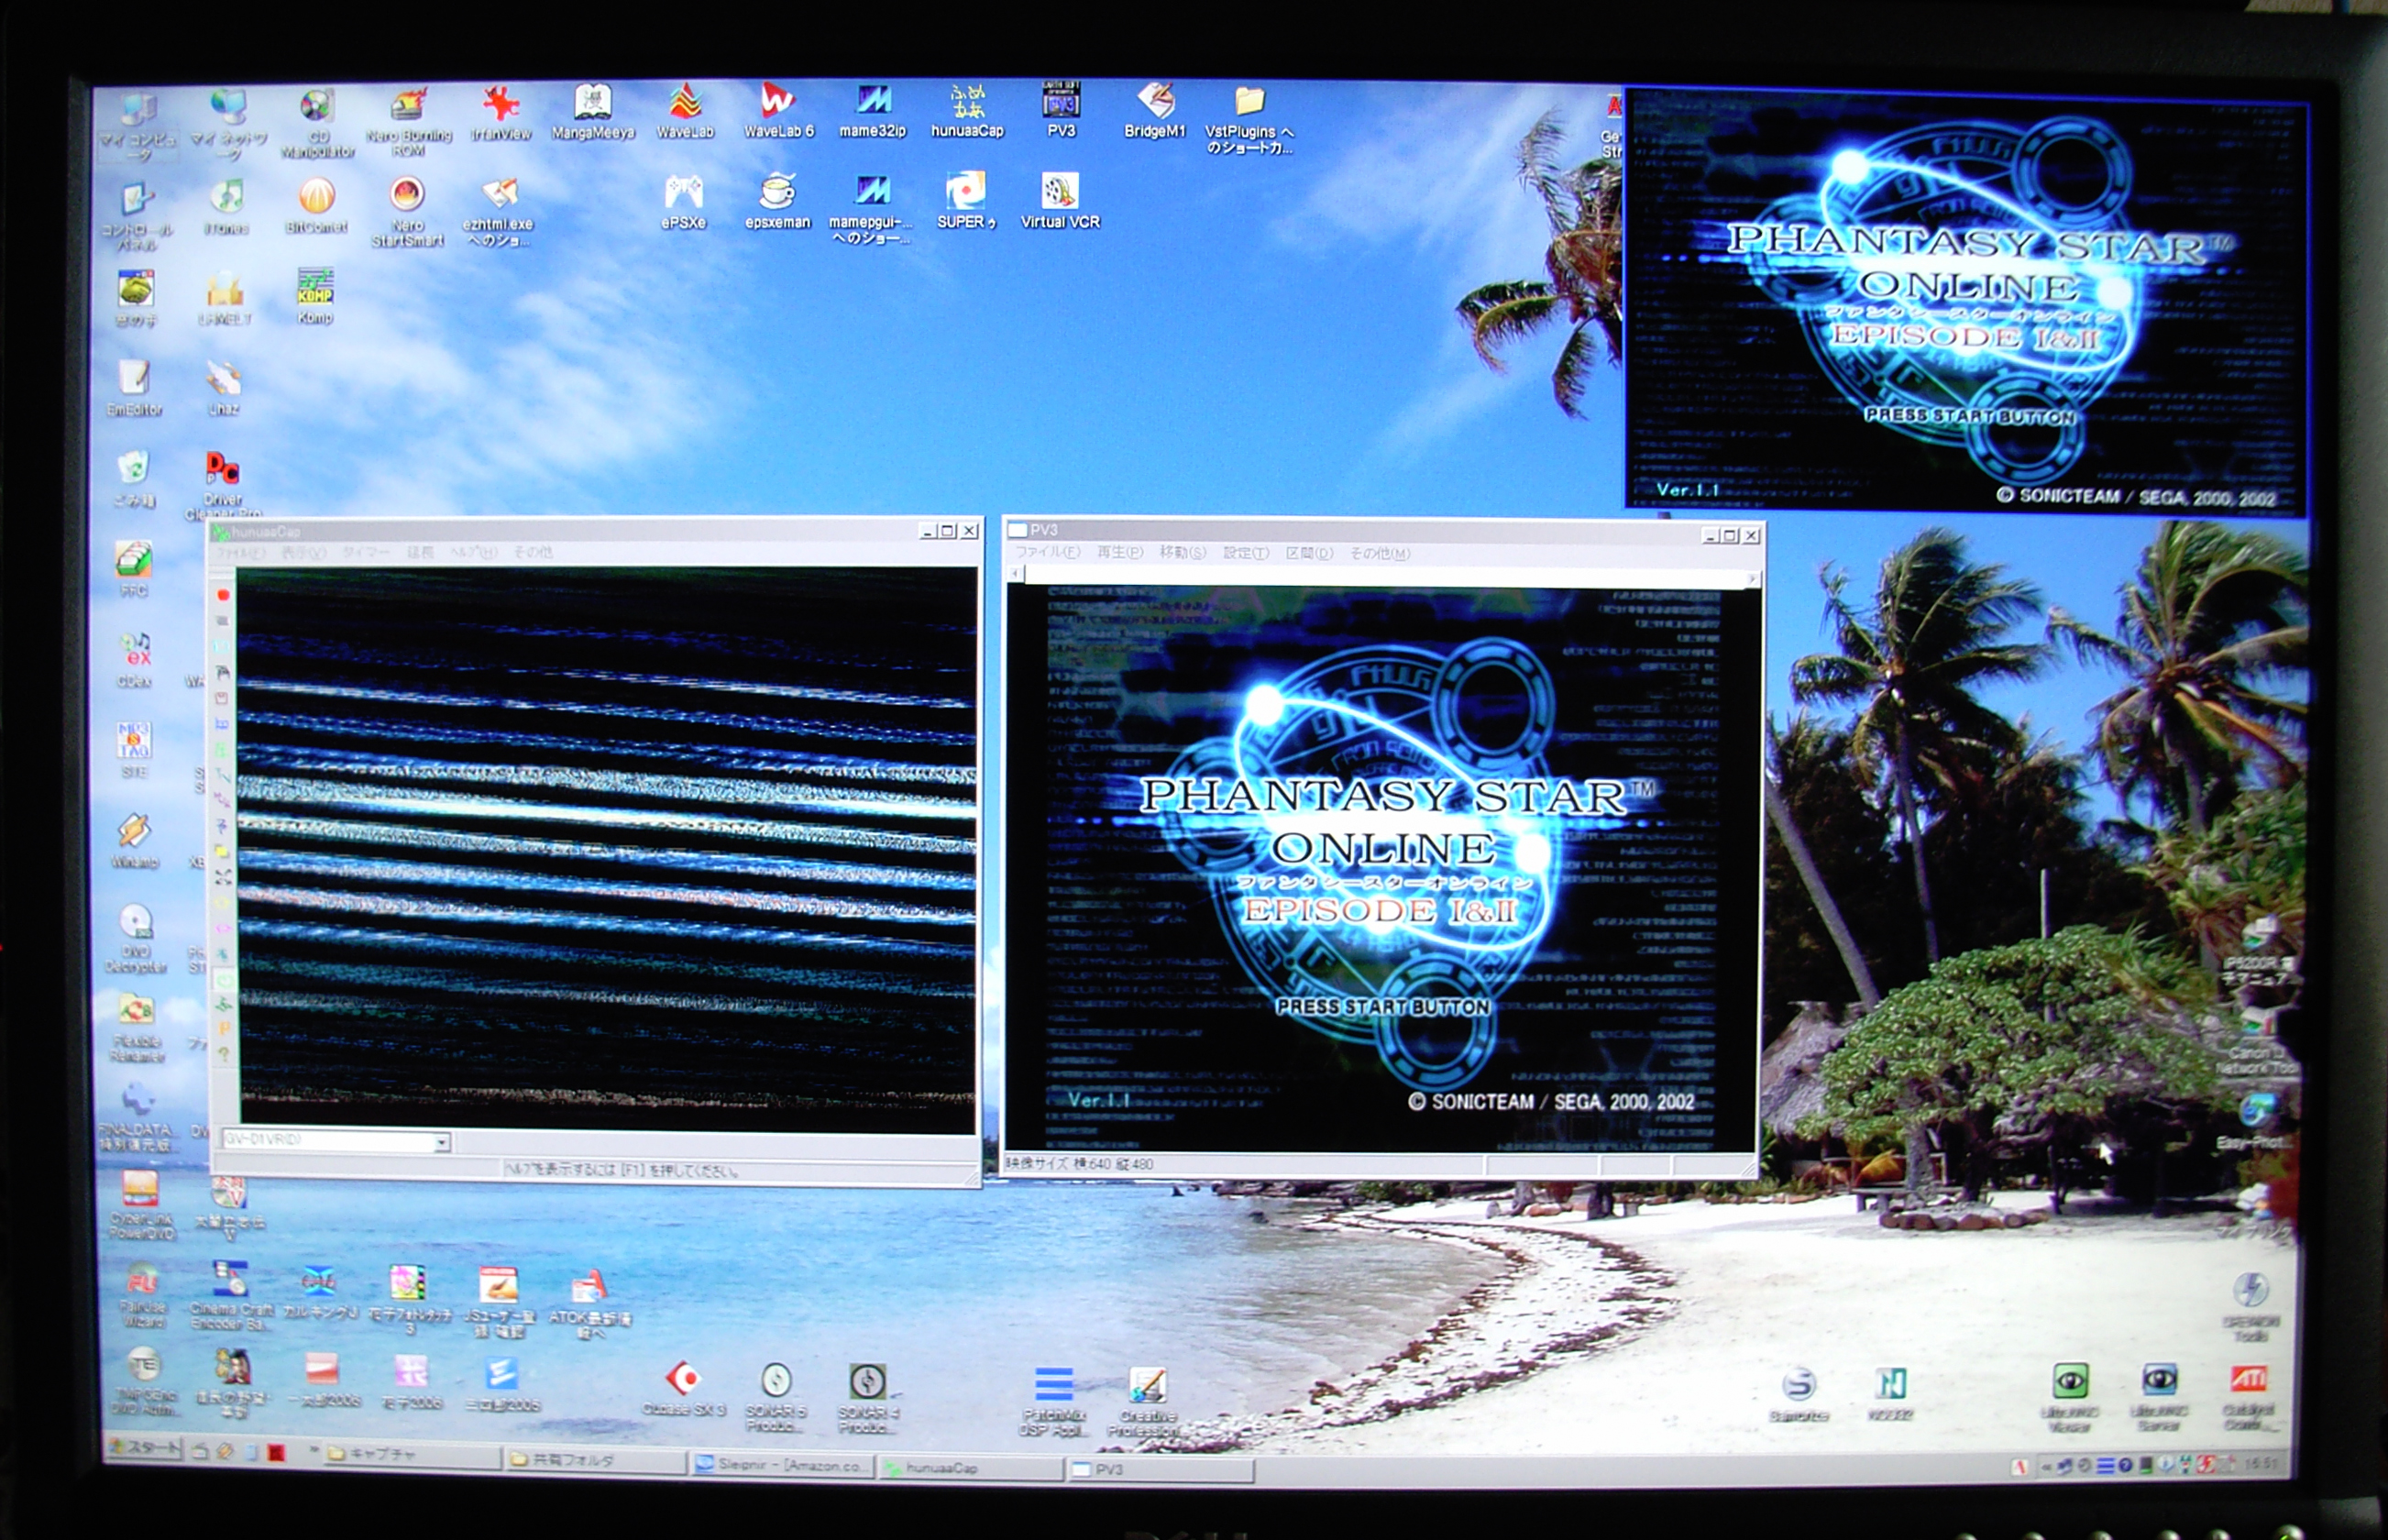Open the File menu in hunuaaCap
2388x1540 pixels.
[241, 552]
